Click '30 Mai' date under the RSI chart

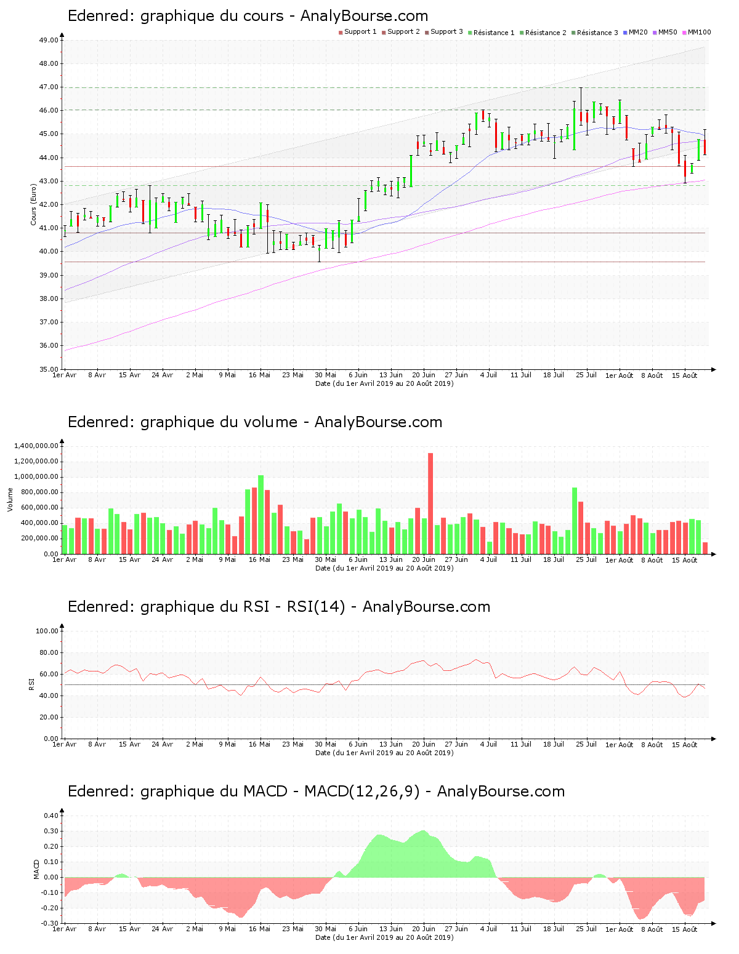tap(325, 744)
